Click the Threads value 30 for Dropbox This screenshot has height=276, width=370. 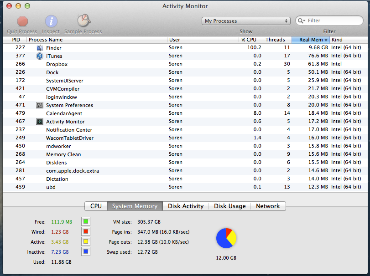point(287,64)
